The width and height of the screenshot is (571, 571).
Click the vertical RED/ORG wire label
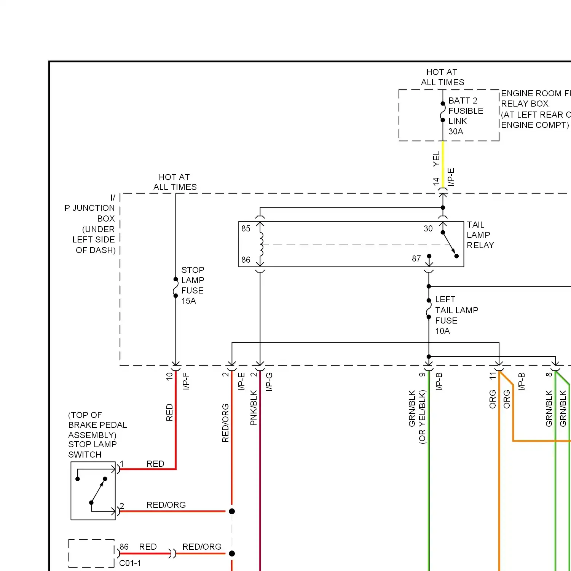[225, 423]
